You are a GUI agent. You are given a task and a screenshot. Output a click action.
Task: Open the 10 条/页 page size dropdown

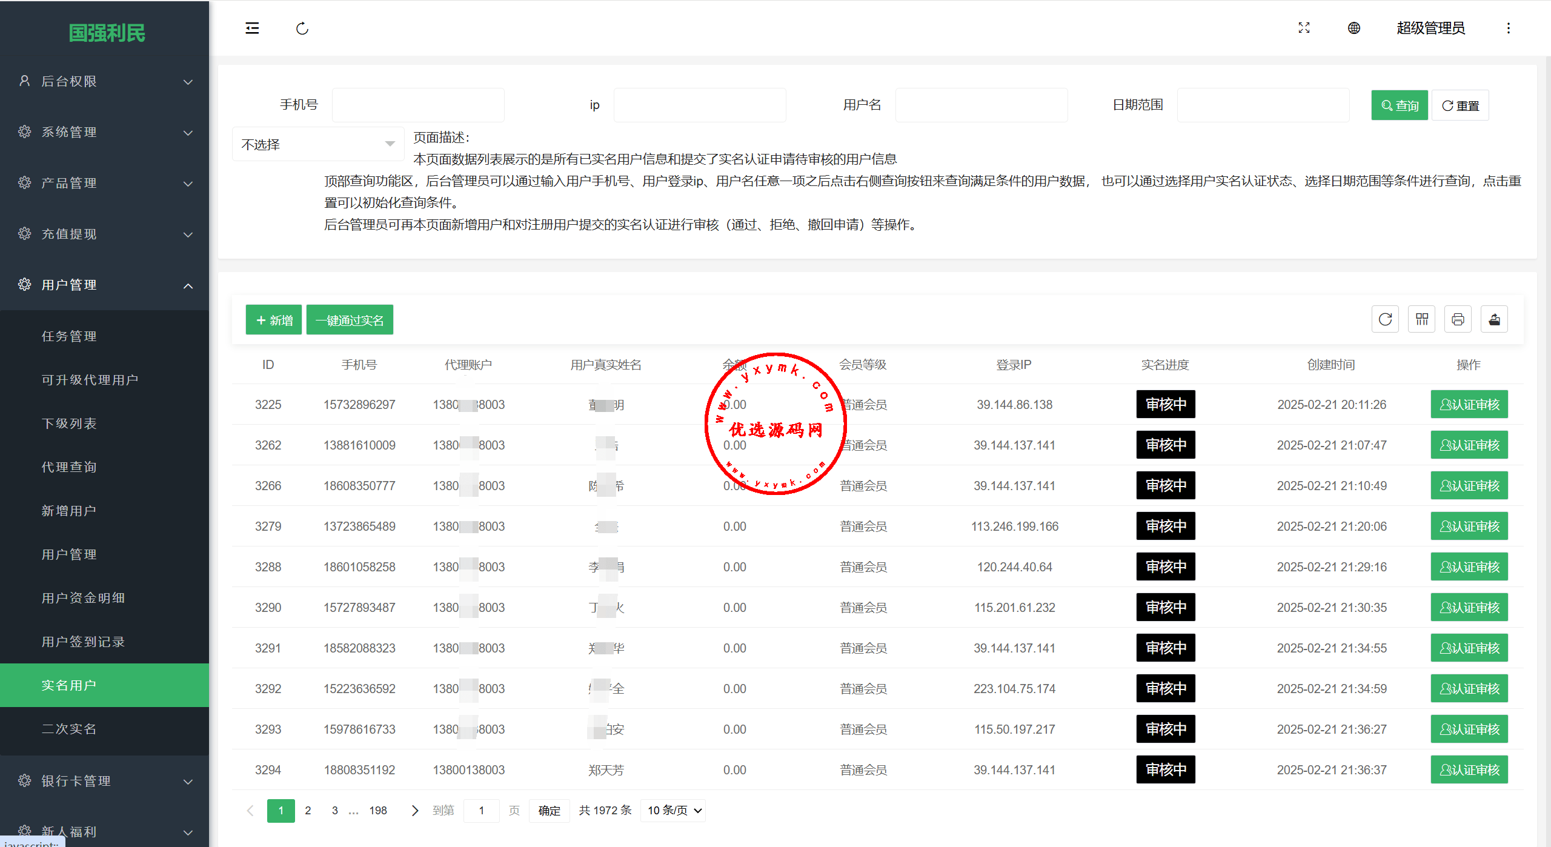tap(673, 811)
